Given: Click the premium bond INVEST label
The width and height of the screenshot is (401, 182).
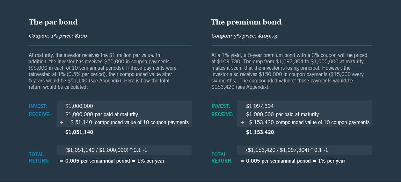Looking at the screenshot, I should click(x=221, y=106).
